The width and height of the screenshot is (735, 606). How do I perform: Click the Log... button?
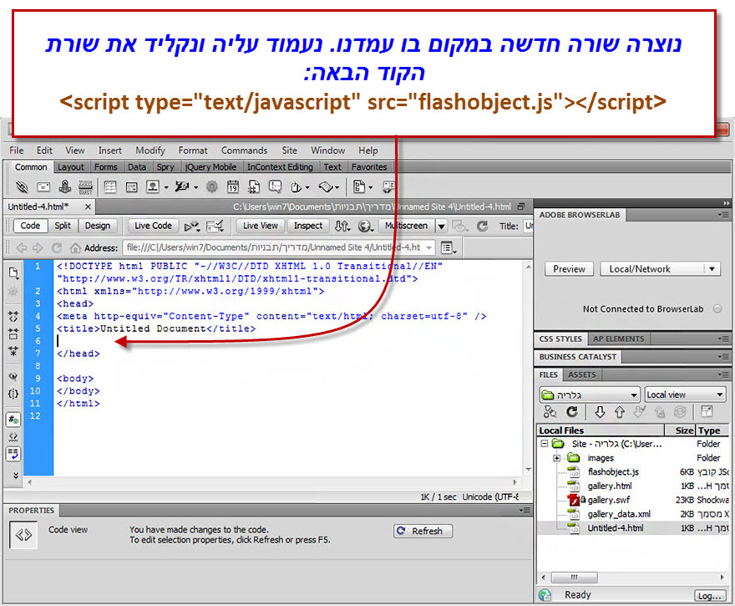709,596
